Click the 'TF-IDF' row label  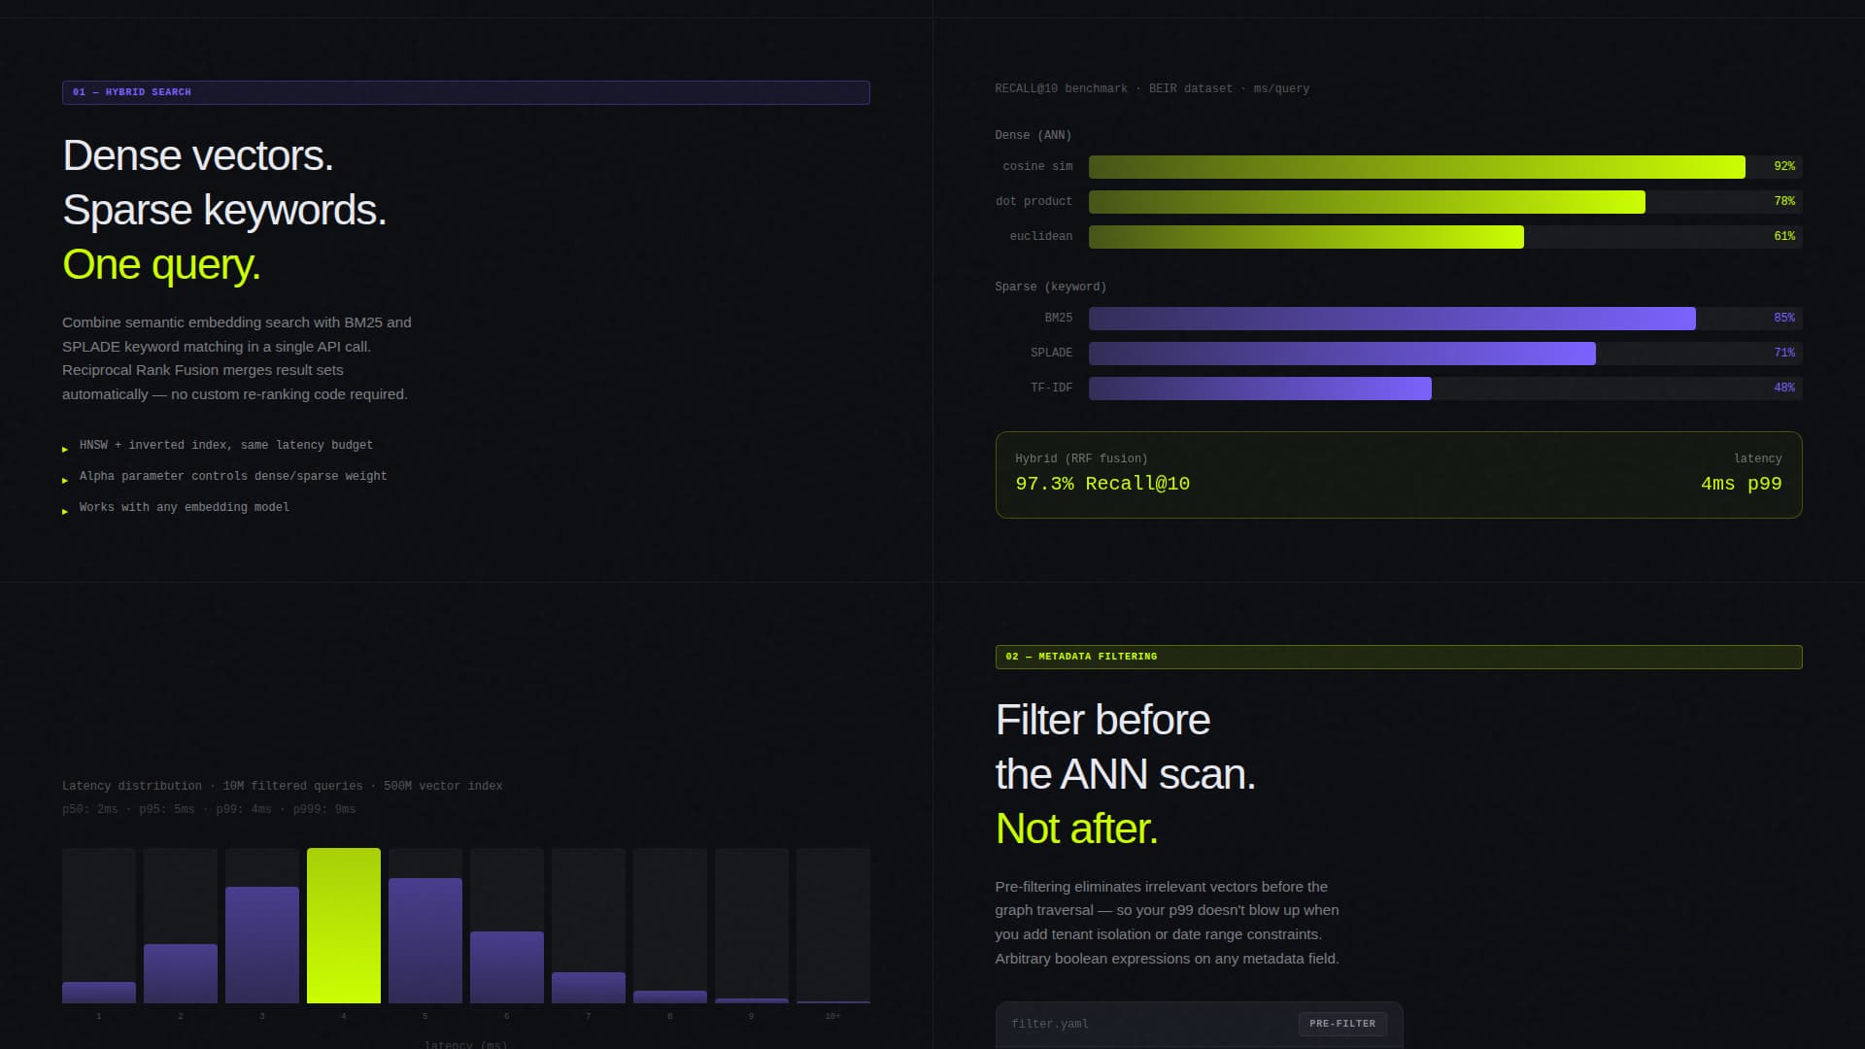(1052, 389)
